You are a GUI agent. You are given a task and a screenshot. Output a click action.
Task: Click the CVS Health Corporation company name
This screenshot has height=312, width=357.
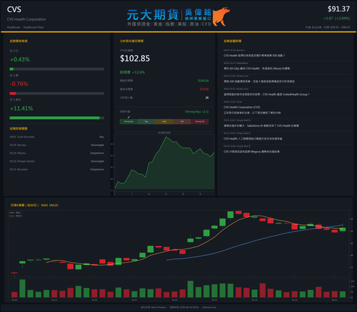pos(26,19)
